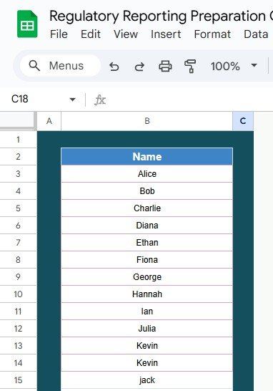Select row 8 header
The height and width of the screenshot is (391, 273).
18,260
